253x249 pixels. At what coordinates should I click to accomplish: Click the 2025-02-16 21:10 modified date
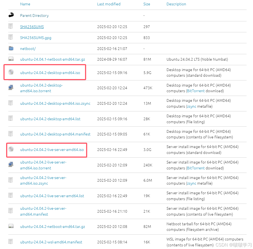point(112,211)
